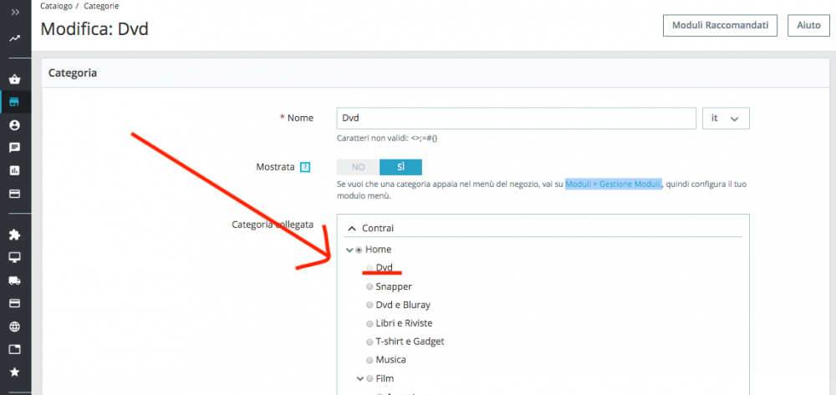Open Customers person icon in sidebar
Image resolution: width=836 pixels, height=395 pixels.
pos(15,125)
